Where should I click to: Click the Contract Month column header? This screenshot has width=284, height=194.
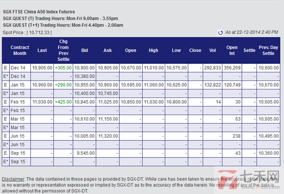pos(20,50)
